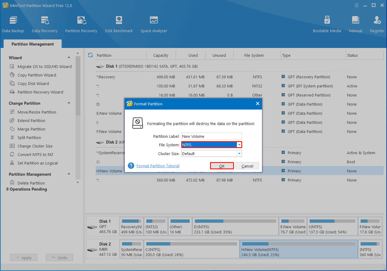Viewport: 387px width, 271px height.
Task: Open the Manual
Action: pos(355,24)
